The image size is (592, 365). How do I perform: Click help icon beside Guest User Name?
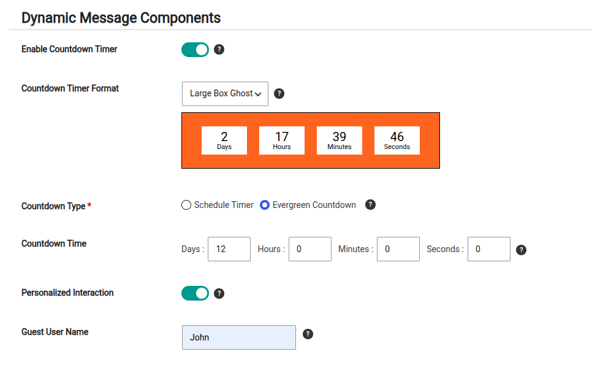pos(308,334)
